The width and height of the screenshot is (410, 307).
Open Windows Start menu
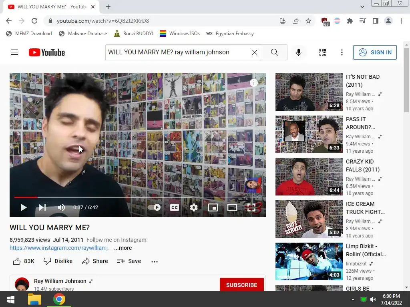(10, 299)
